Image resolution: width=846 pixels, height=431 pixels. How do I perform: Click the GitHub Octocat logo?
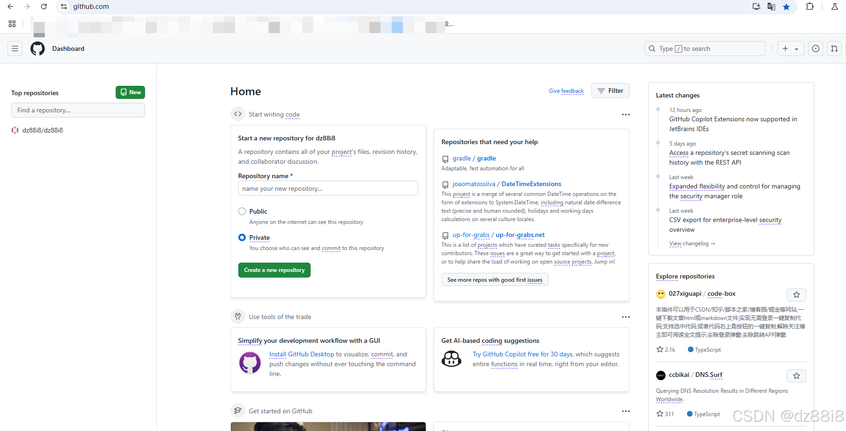point(38,49)
